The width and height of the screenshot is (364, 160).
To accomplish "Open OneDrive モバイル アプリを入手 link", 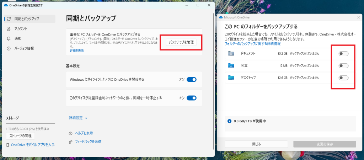I will [x=33, y=145].
